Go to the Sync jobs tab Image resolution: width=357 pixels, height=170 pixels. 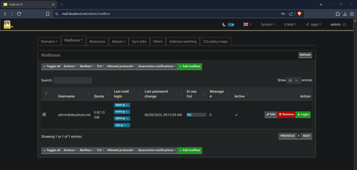(139, 41)
